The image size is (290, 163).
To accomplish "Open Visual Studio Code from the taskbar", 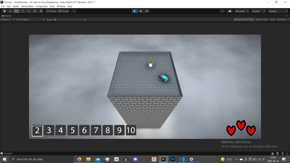I will tap(182, 159).
